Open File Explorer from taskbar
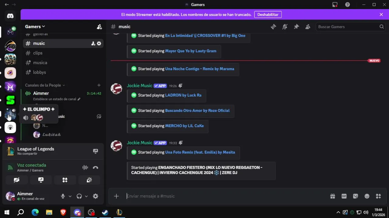Screen dimensions: 389x218 49,213
